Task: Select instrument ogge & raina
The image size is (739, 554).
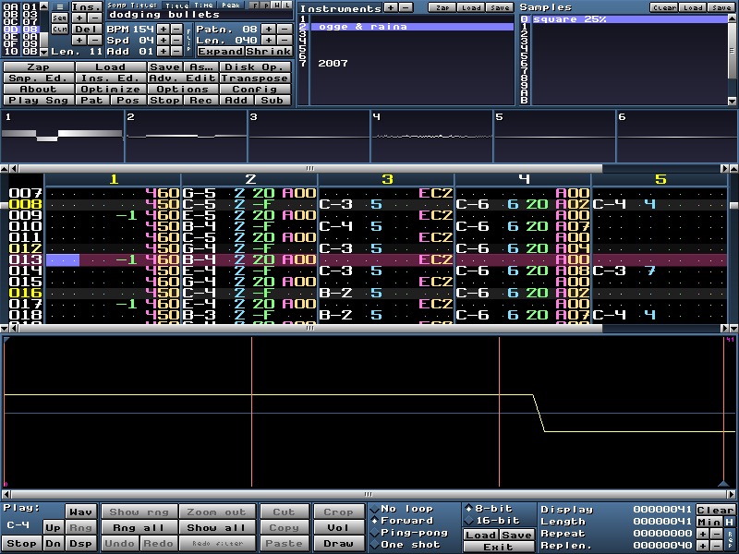Action: click(413, 27)
